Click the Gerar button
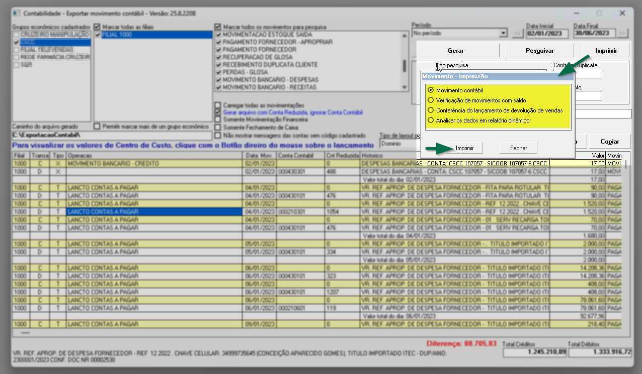642x374 pixels. click(455, 51)
